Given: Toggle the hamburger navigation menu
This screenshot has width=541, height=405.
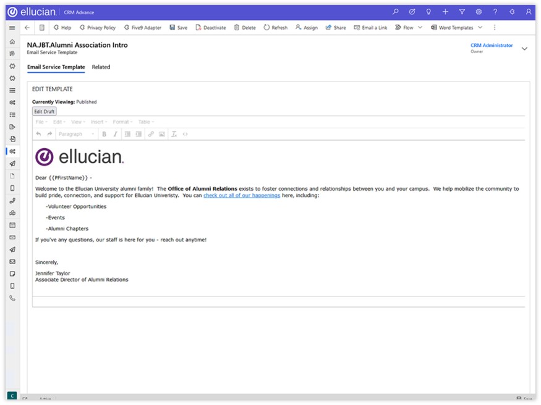Looking at the screenshot, I should (12, 28).
